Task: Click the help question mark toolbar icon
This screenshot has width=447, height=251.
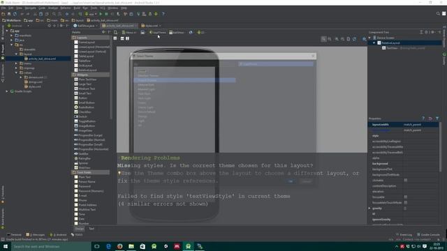Action: coord(163,14)
